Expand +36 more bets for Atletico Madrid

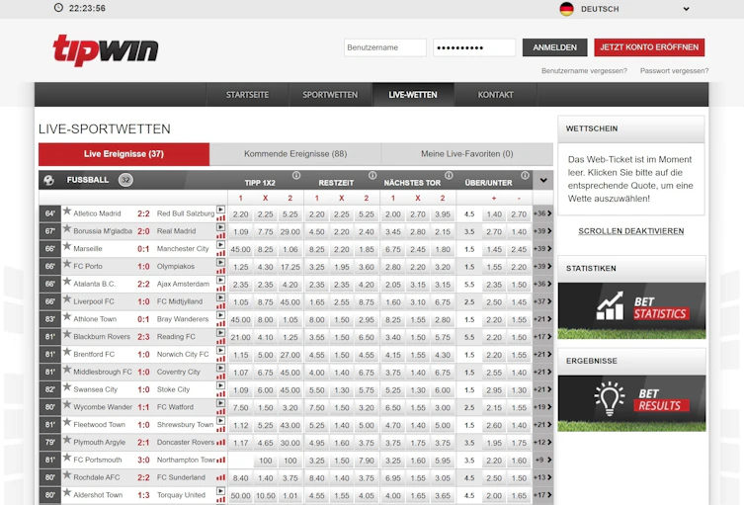point(541,213)
